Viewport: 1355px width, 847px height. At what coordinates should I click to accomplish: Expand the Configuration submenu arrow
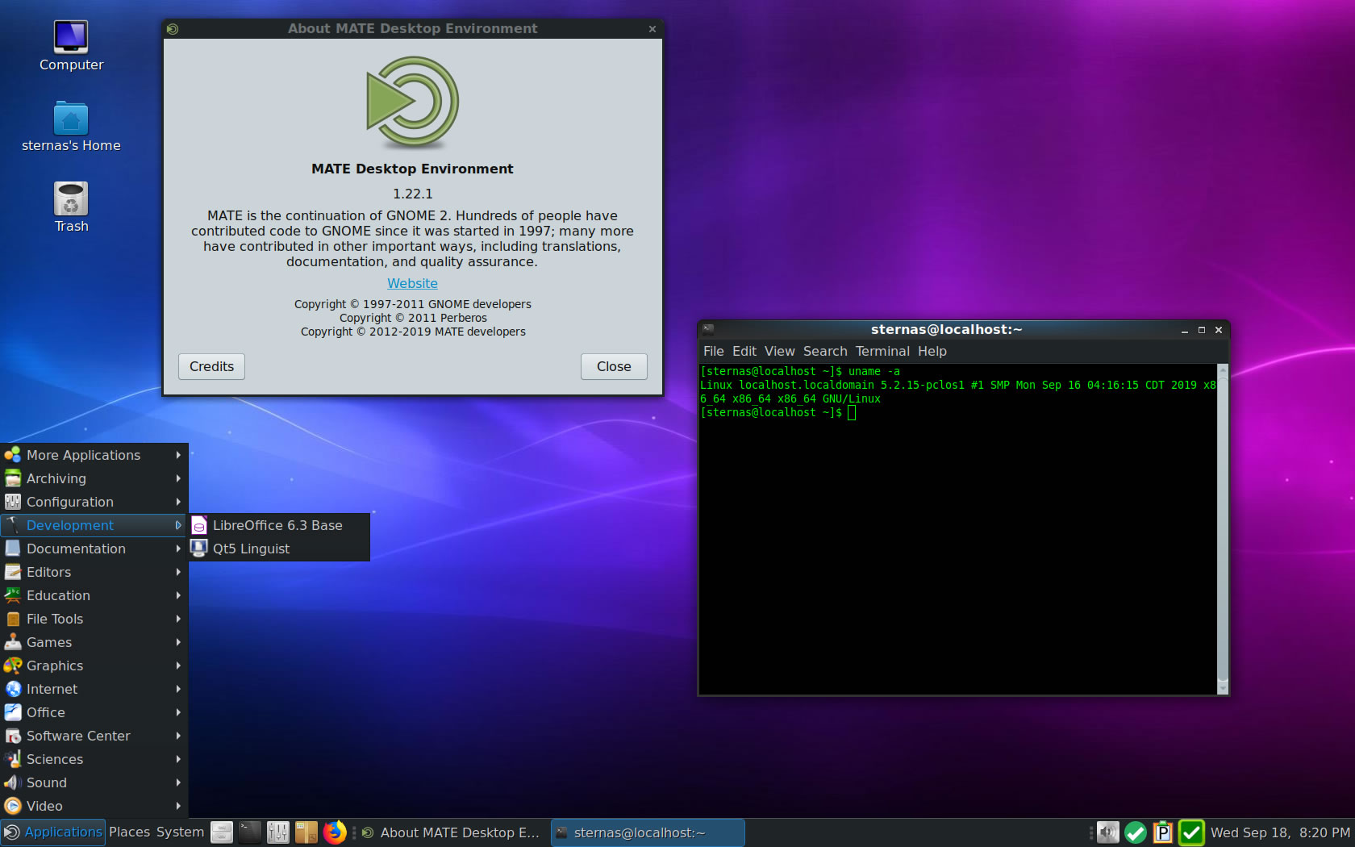[x=178, y=502]
